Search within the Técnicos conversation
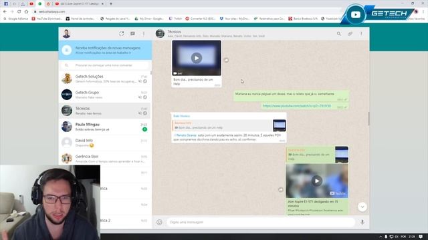 point(339,34)
